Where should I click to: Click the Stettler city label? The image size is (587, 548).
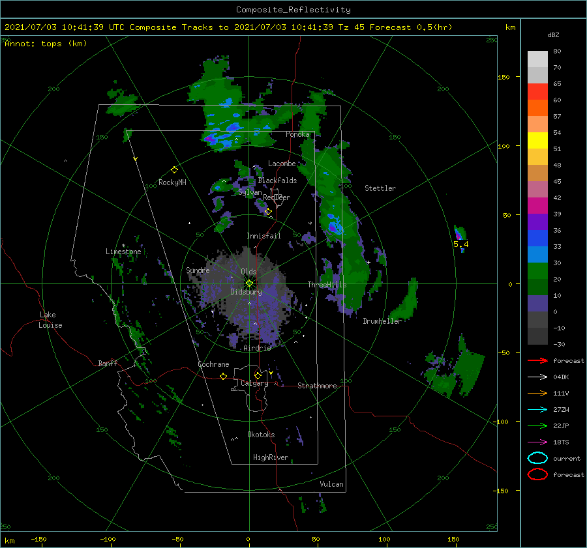(380, 188)
